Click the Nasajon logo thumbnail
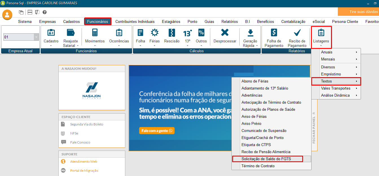379x176 pixels. (92, 91)
